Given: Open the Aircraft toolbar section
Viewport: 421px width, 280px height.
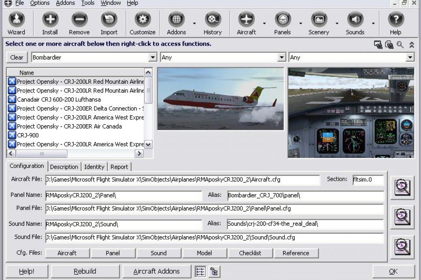Looking at the screenshot, I should [x=247, y=23].
